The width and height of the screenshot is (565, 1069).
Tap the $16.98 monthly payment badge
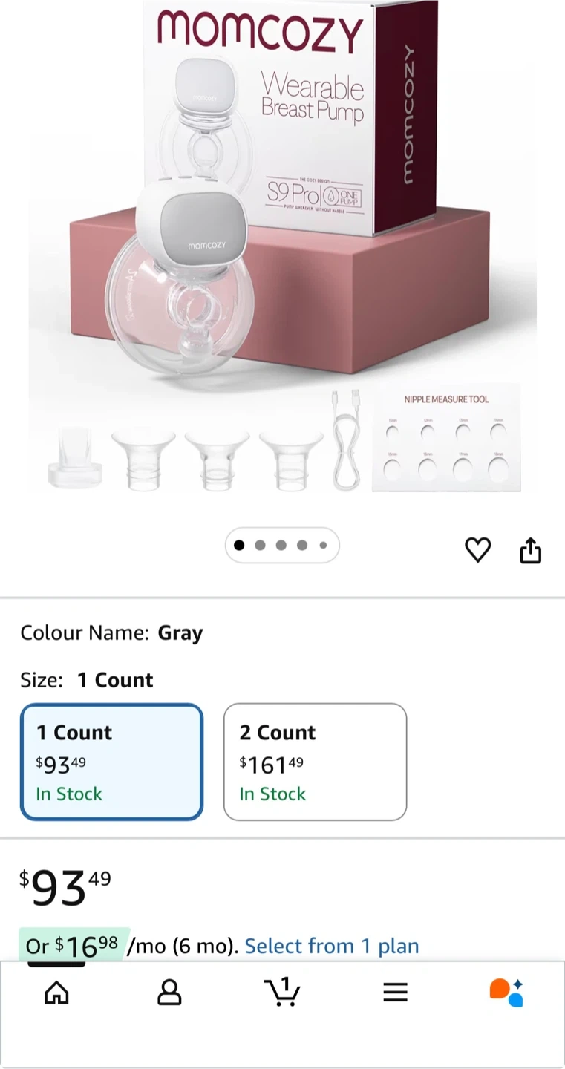coord(74,946)
